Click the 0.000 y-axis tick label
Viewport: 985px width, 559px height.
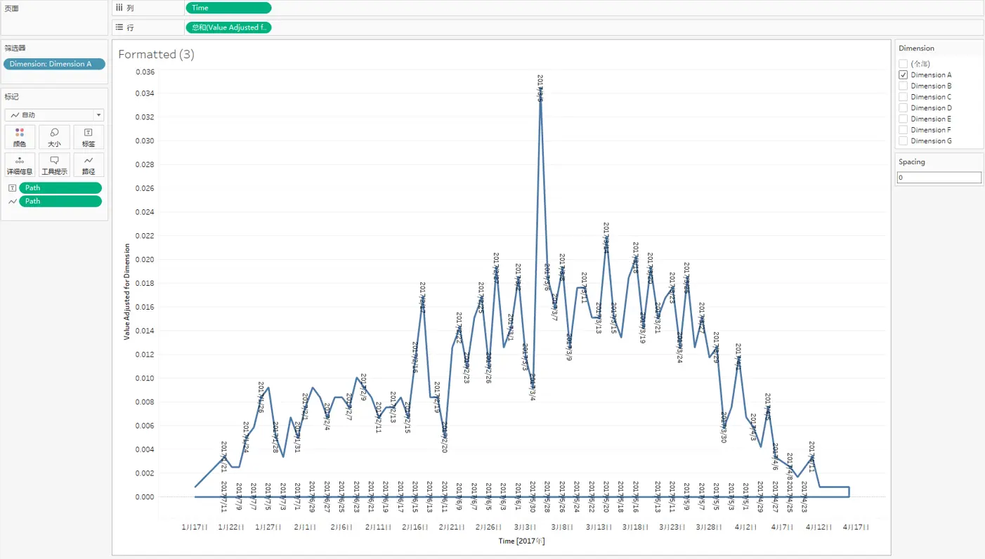tap(145, 497)
